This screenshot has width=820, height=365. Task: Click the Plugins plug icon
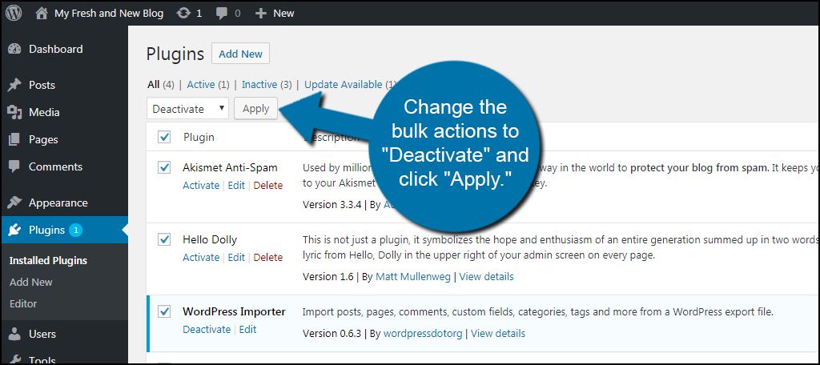coord(14,230)
